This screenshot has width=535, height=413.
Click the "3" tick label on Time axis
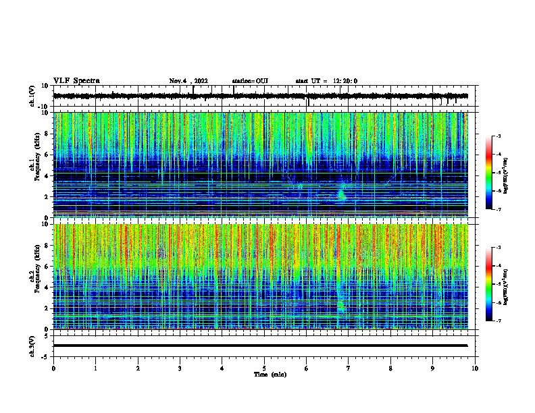click(x=180, y=368)
